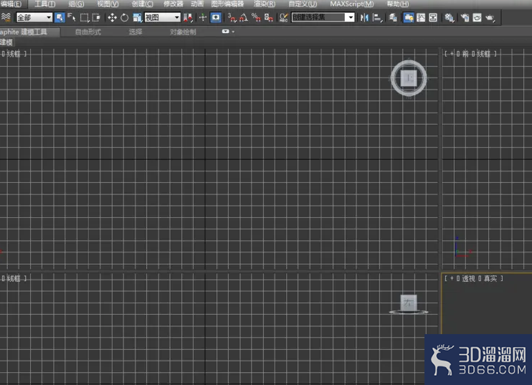Click Edit Named Selection Sets icon
This screenshot has height=385, width=532.
[x=283, y=17]
